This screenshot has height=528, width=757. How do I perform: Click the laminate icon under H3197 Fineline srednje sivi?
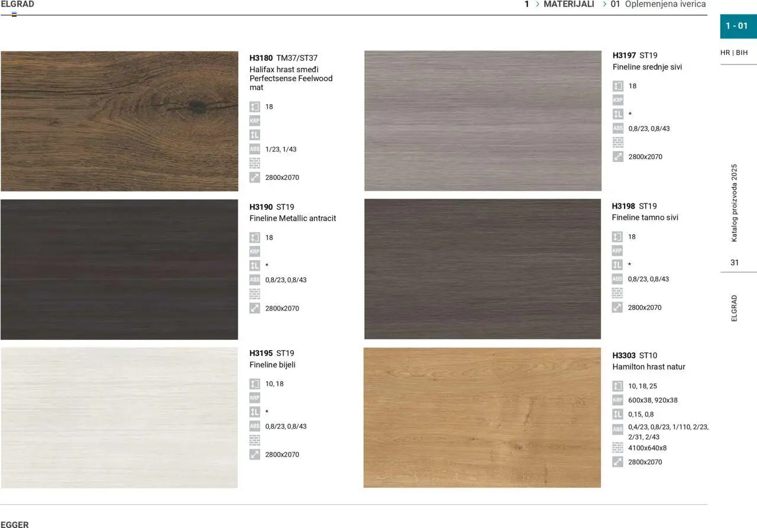point(617,114)
